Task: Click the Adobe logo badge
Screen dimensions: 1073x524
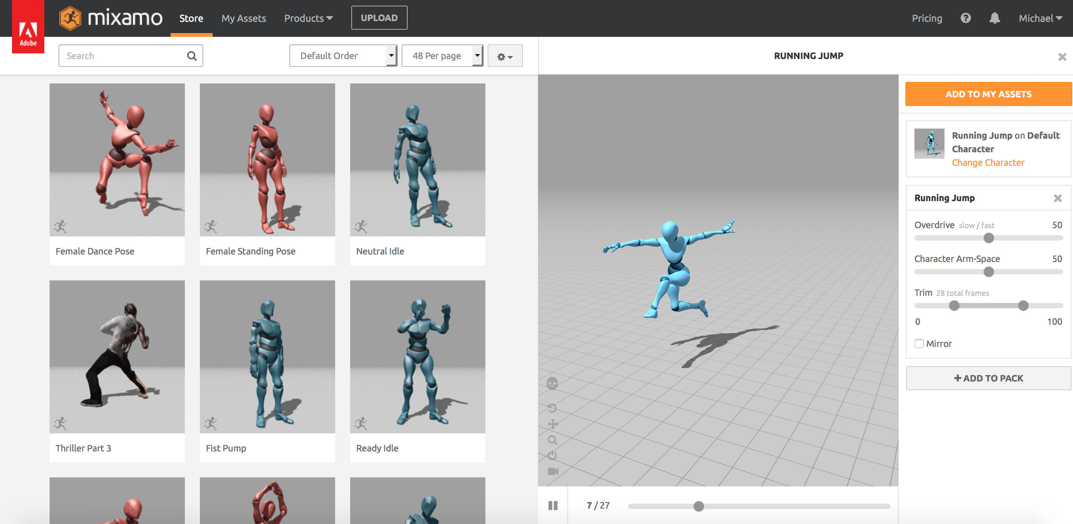Action: (x=28, y=27)
